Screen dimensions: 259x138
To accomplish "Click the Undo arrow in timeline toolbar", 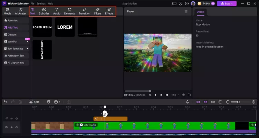I will 6,102.
